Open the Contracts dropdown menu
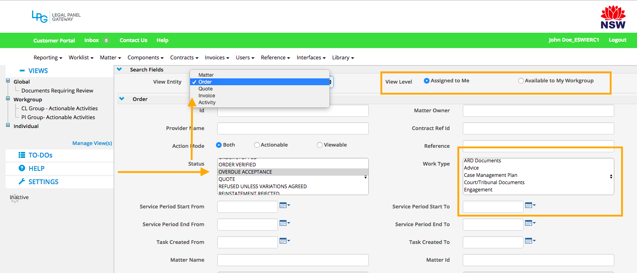Screen dimensions: 637x273 [x=184, y=57]
